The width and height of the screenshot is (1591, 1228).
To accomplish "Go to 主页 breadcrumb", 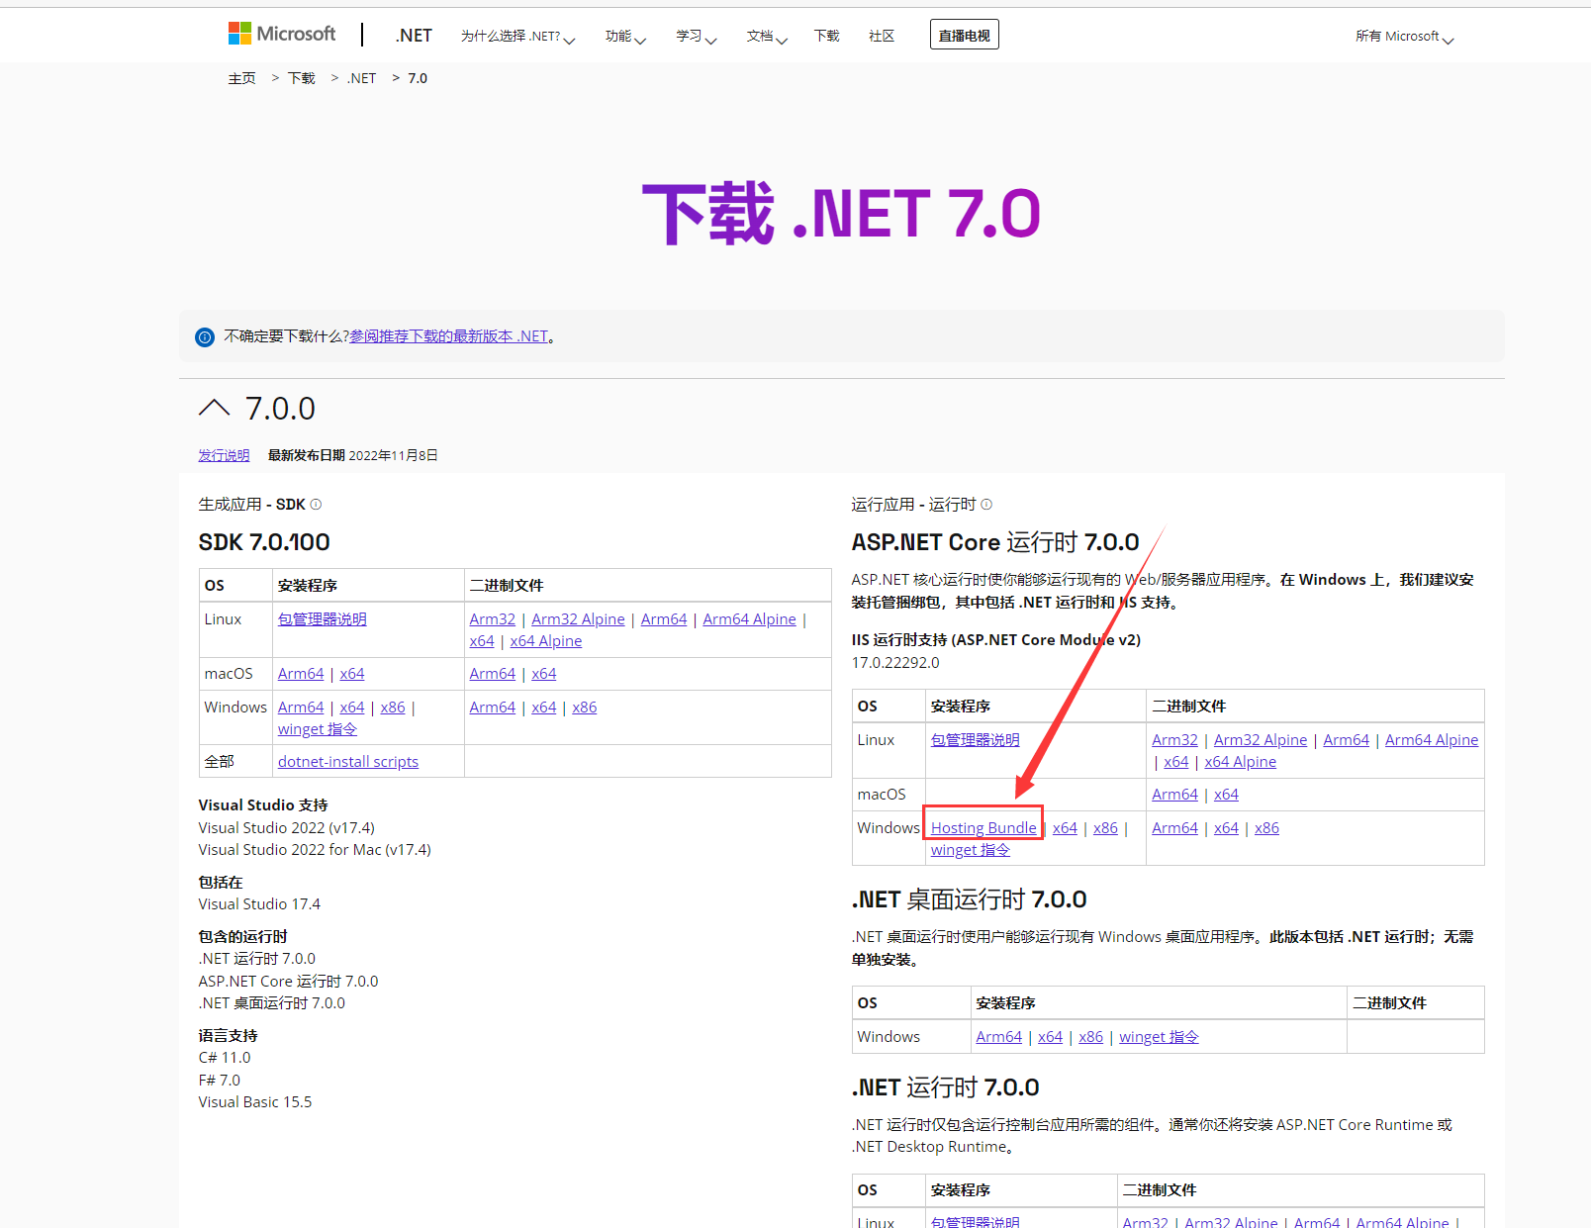I will [241, 78].
